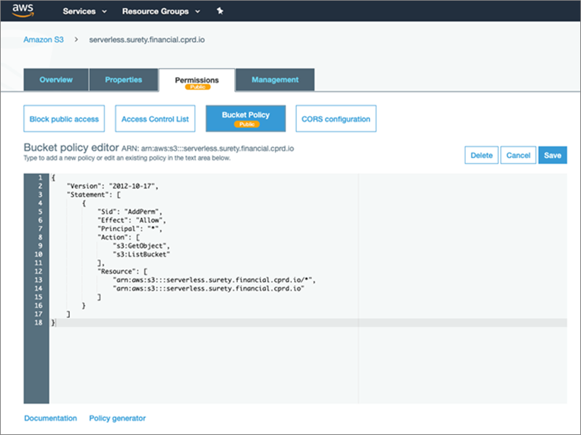Click the "Resource": [ line
The width and height of the screenshot is (581, 435).
click(123, 271)
